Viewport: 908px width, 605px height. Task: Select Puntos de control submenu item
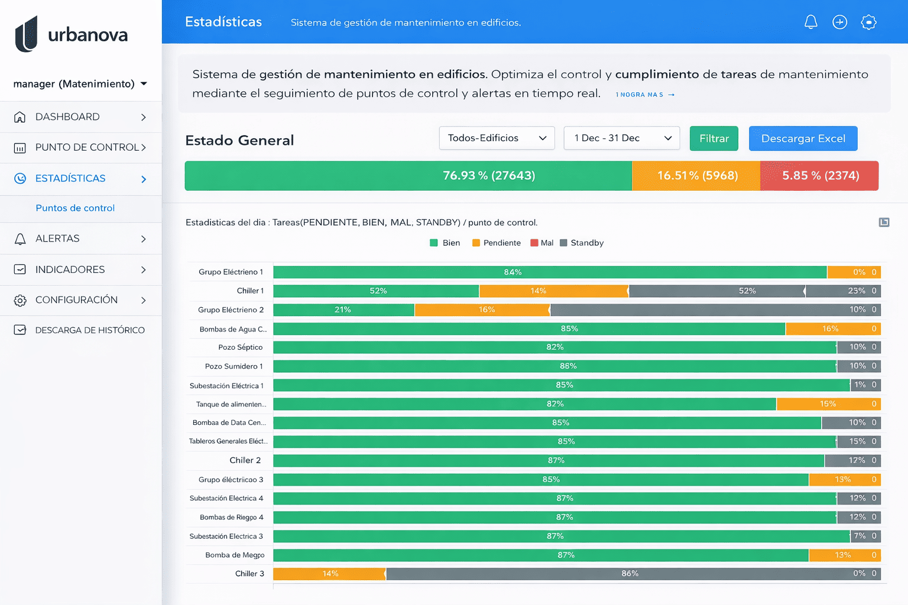(75, 208)
